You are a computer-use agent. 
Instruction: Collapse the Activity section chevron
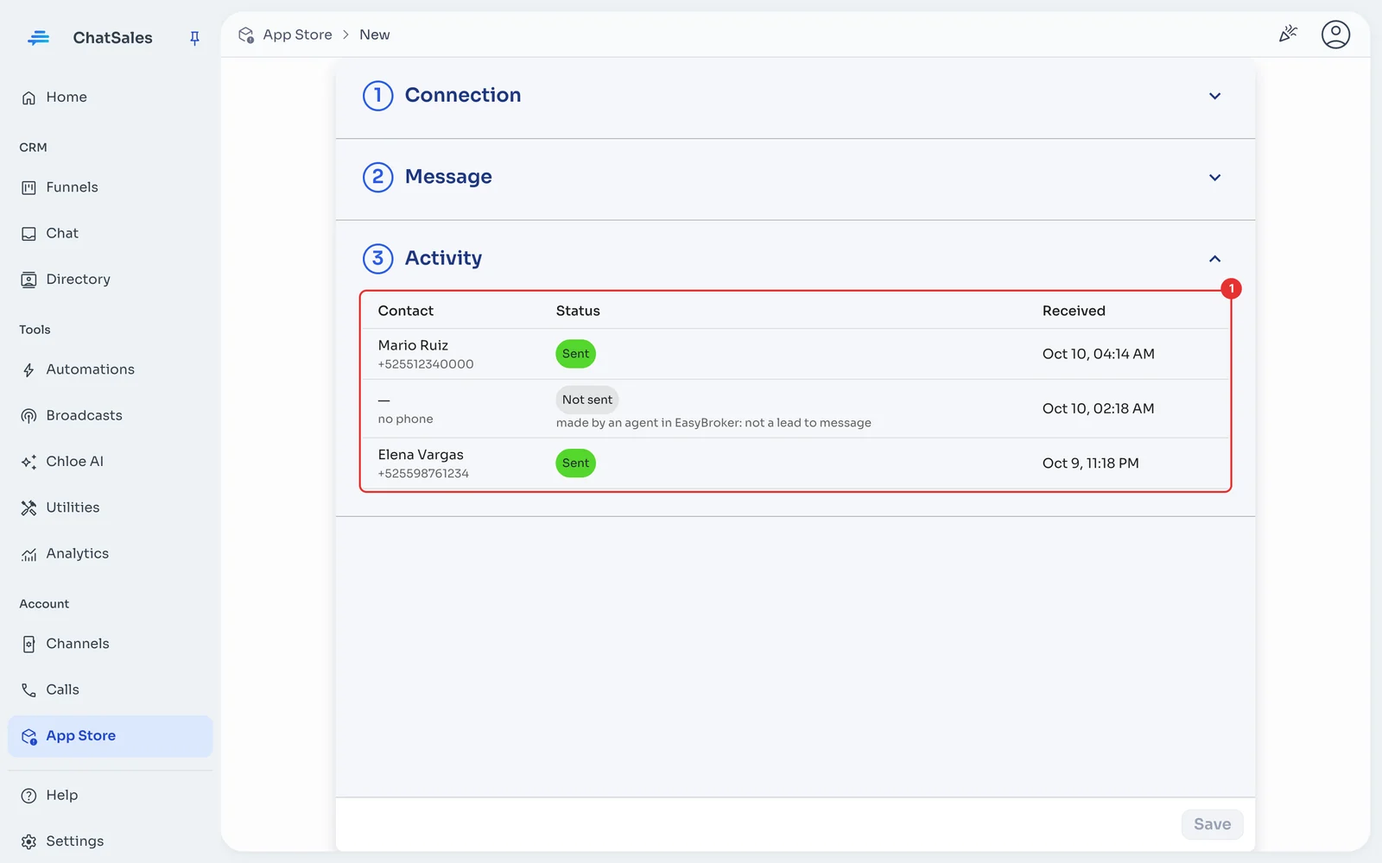(x=1214, y=259)
